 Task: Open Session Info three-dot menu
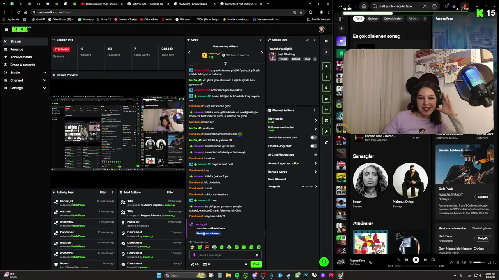click(x=180, y=40)
